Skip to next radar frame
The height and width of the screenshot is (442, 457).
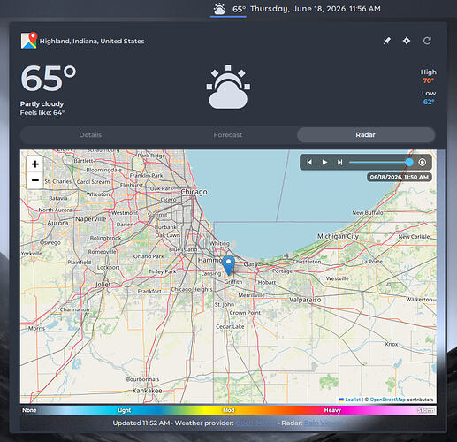click(339, 162)
